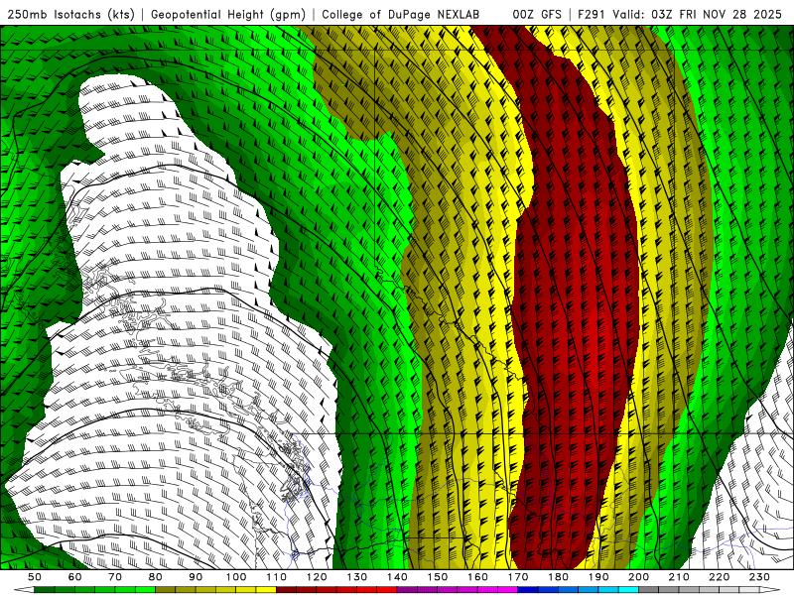Click the '140' color bar label
The image size is (794, 595).
click(x=397, y=577)
